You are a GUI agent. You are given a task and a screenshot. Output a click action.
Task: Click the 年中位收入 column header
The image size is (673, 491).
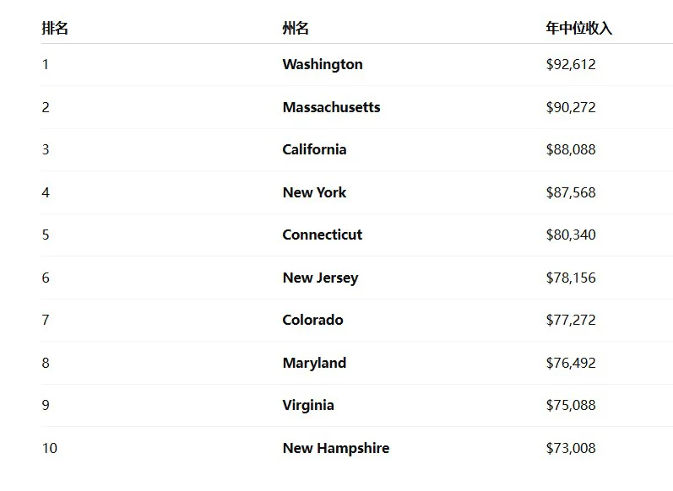[578, 29]
